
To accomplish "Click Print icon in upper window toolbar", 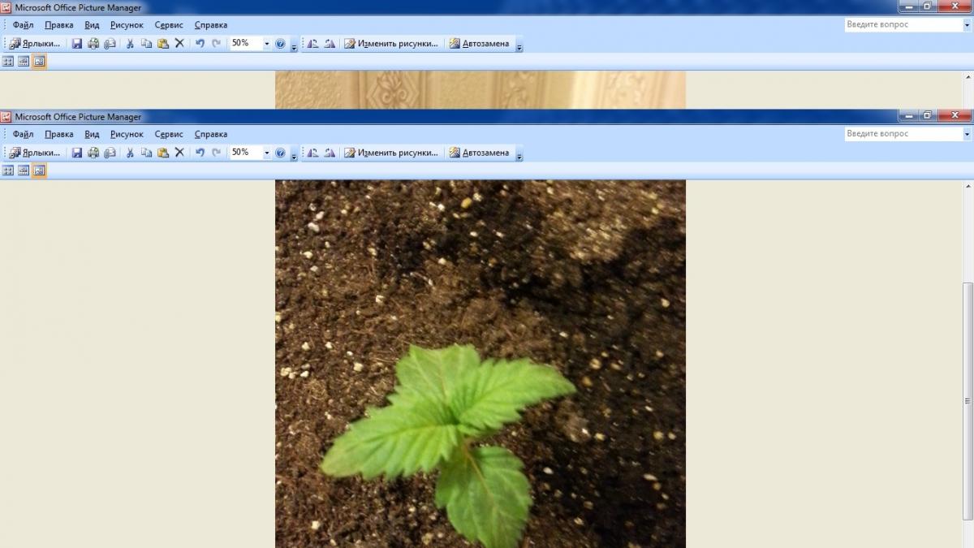I will tap(93, 44).
